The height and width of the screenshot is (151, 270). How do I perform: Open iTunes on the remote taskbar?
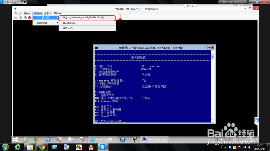point(122,139)
